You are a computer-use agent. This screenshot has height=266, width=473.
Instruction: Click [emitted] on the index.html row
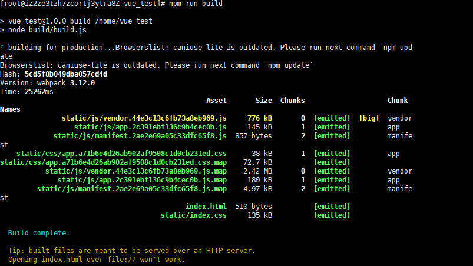[x=332, y=207]
